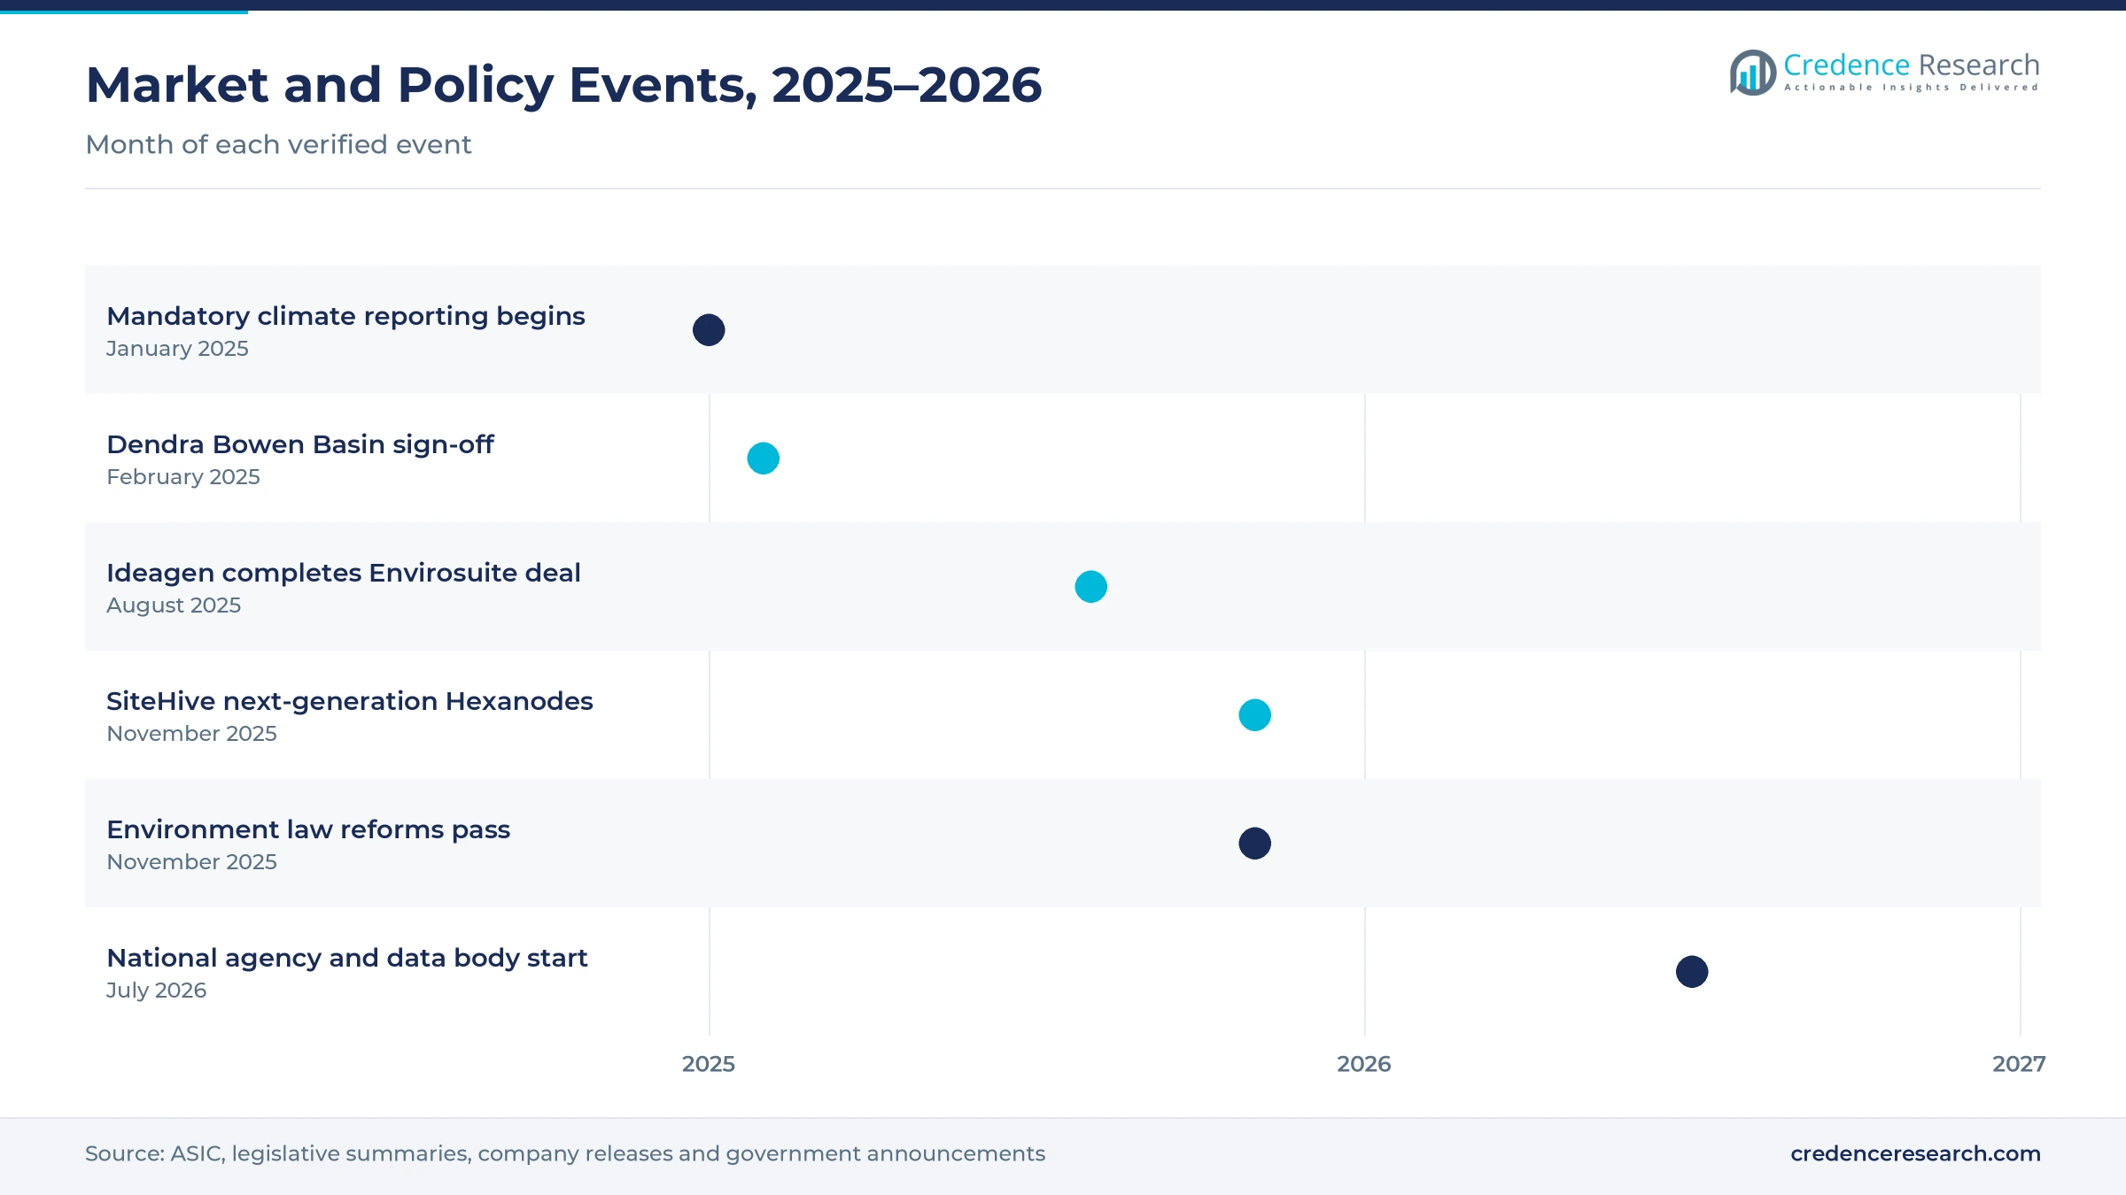Click the "Actionable Insights Delivered" tagline
2126x1195 pixels.
coord(1912,87)
